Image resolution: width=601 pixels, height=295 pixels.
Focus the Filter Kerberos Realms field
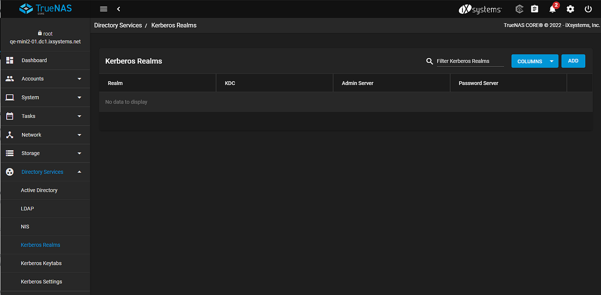pos(470,61)
